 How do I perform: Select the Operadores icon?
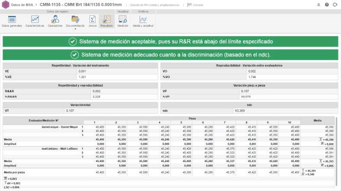pyautogui.click(x=55, y=21)
